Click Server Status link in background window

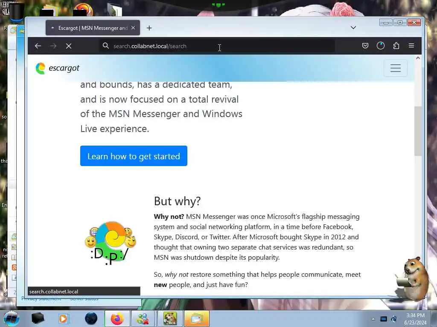pyautogui.click(x=84, y=299)
